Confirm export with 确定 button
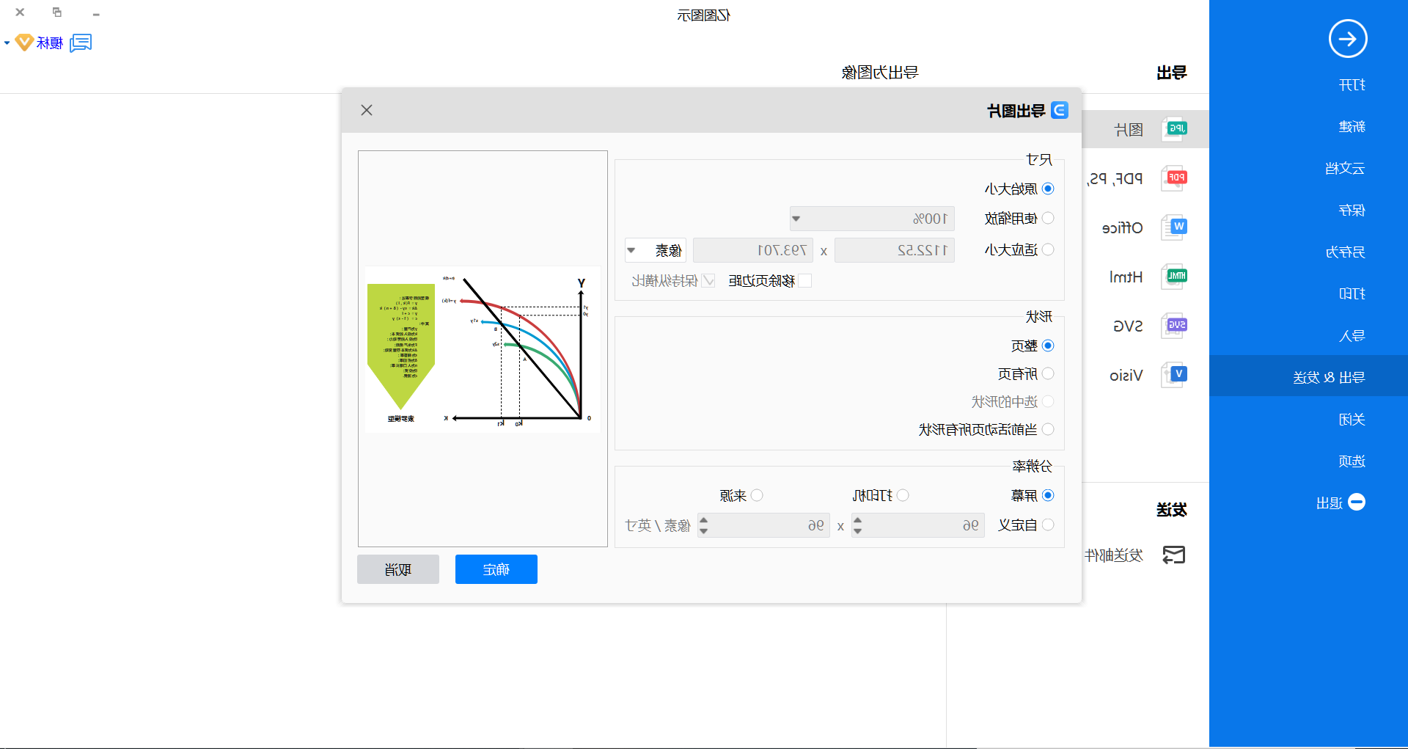The width and height of the screenshot is (1408, 749). click(496, 569)
